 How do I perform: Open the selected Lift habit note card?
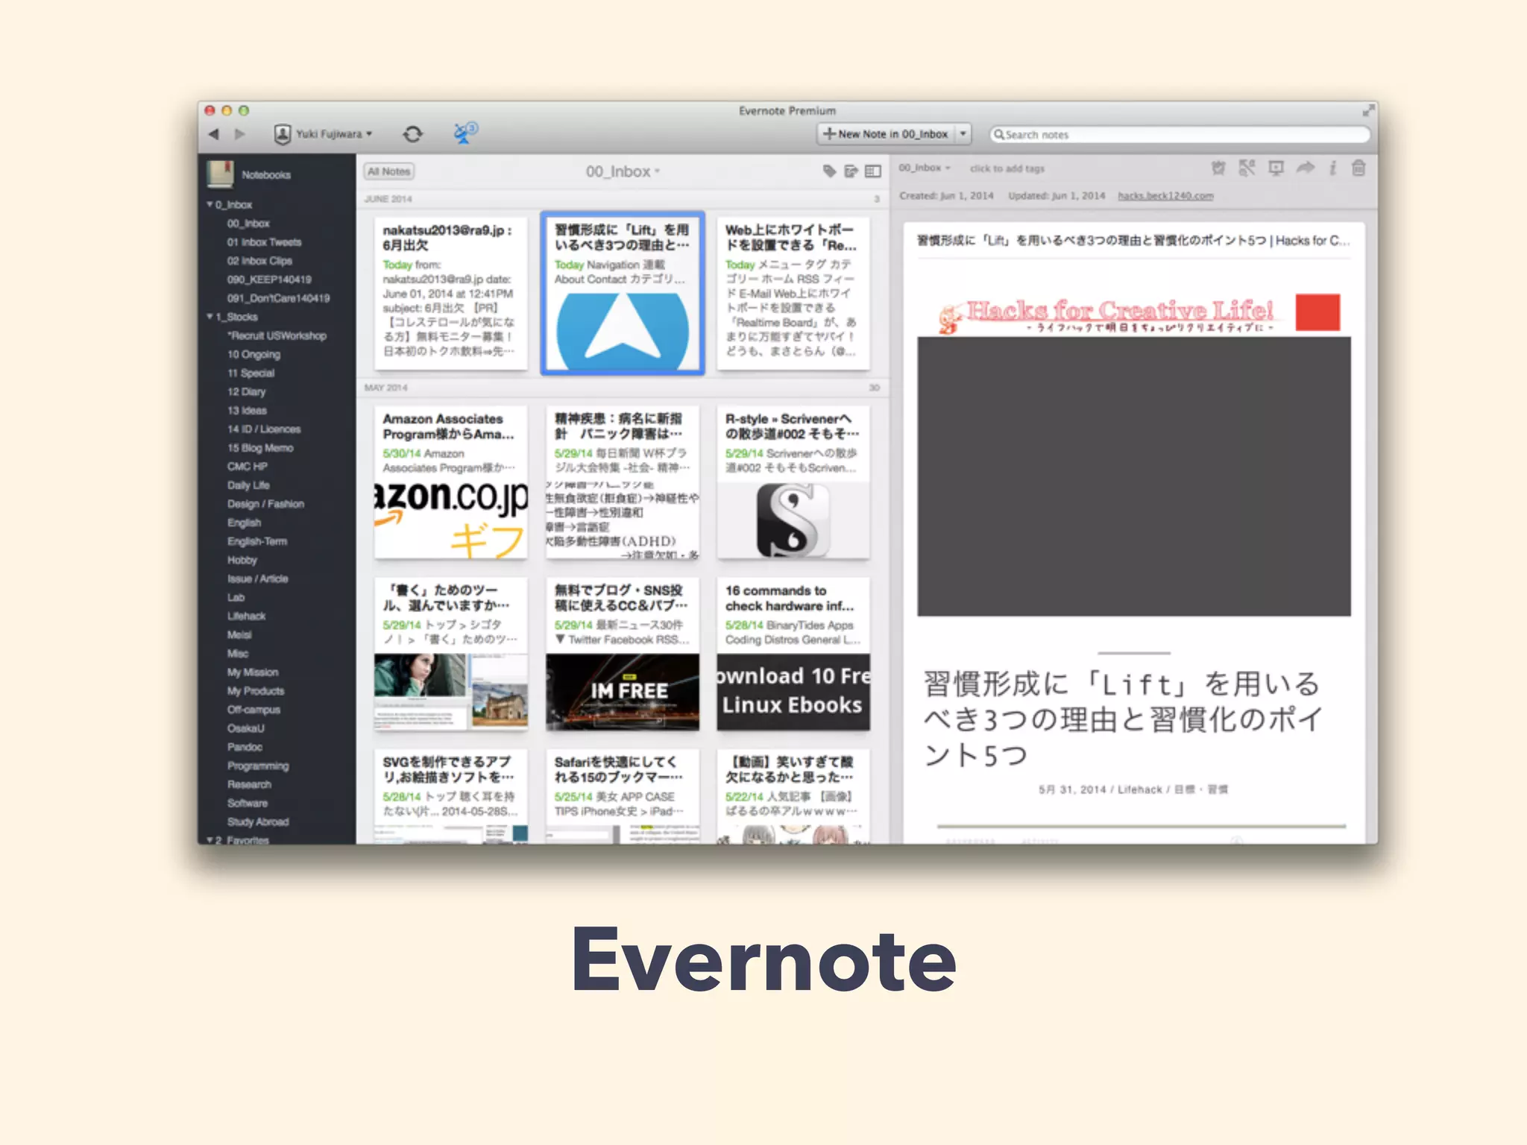pyautogui.click(x=623, y=293)
